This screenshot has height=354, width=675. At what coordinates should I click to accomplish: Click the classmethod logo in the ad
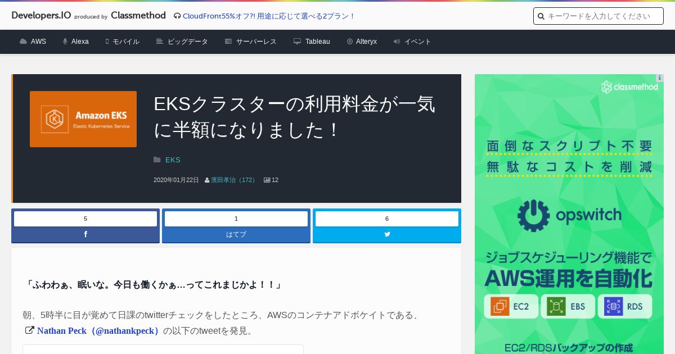pyautogui.click(x=629, y=87)
